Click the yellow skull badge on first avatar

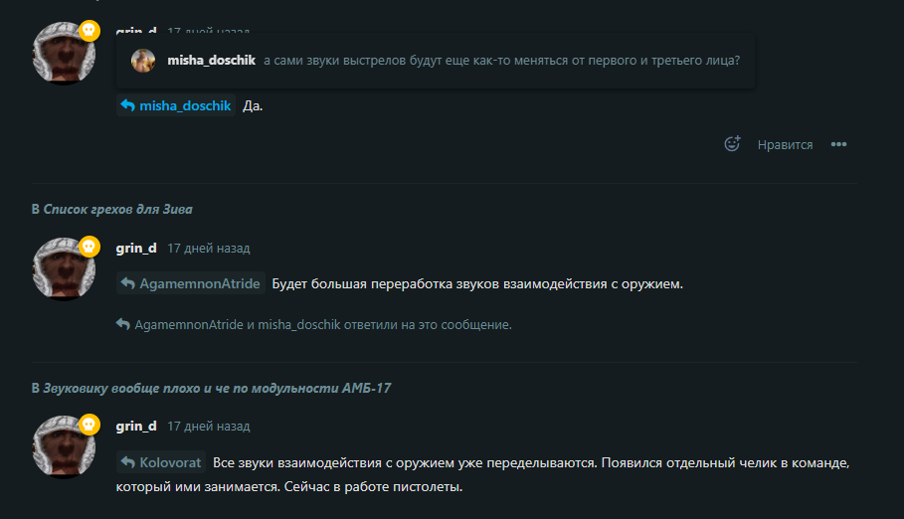click(89, 30)
